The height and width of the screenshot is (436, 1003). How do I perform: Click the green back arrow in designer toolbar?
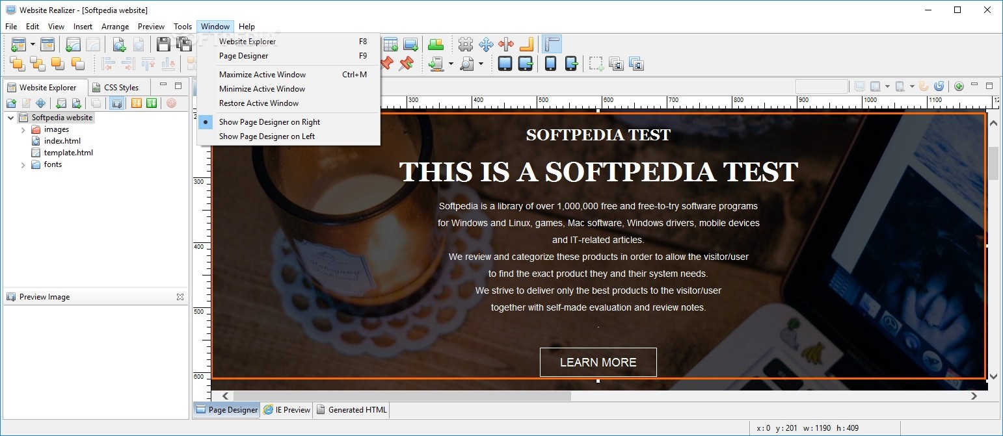959,86
